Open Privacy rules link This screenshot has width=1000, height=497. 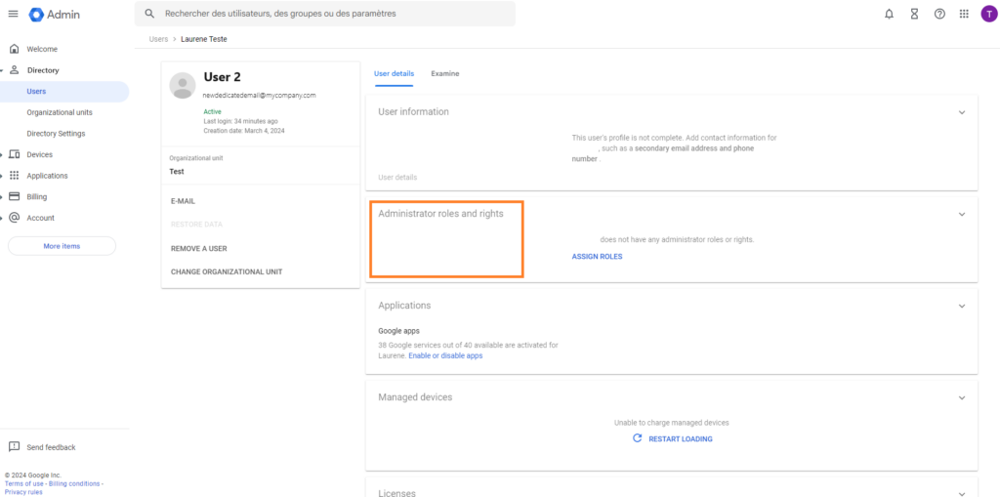point(23,492)
